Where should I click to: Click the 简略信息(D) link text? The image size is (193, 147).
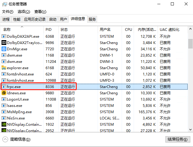point(20,140)
